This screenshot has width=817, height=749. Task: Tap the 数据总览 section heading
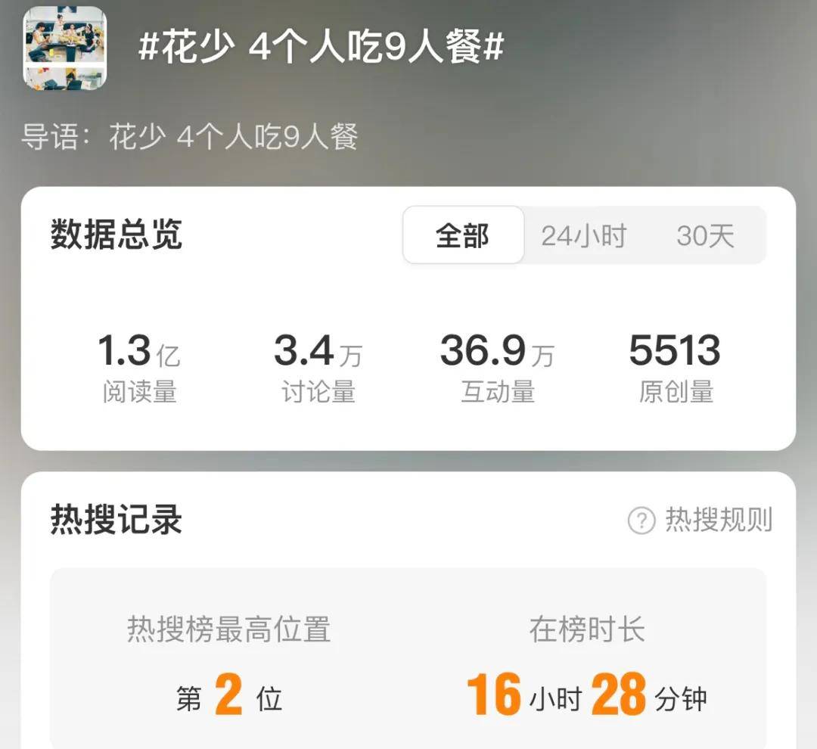pyautogui.click(x=116, y=235)
